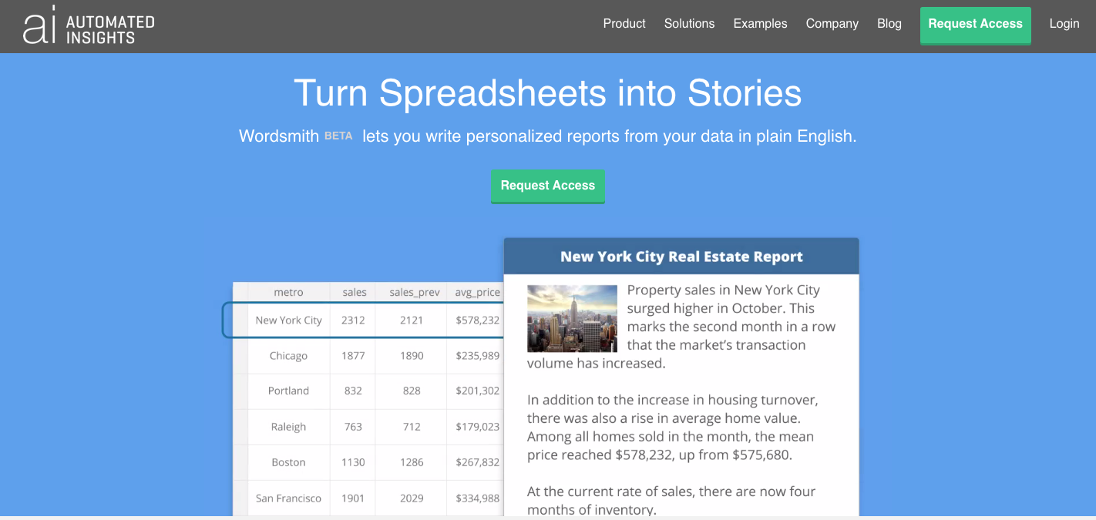The width and height of the screenshot is (1096, 520).
Task: Select the Boston table row
Action: click(x=288, y=462)
